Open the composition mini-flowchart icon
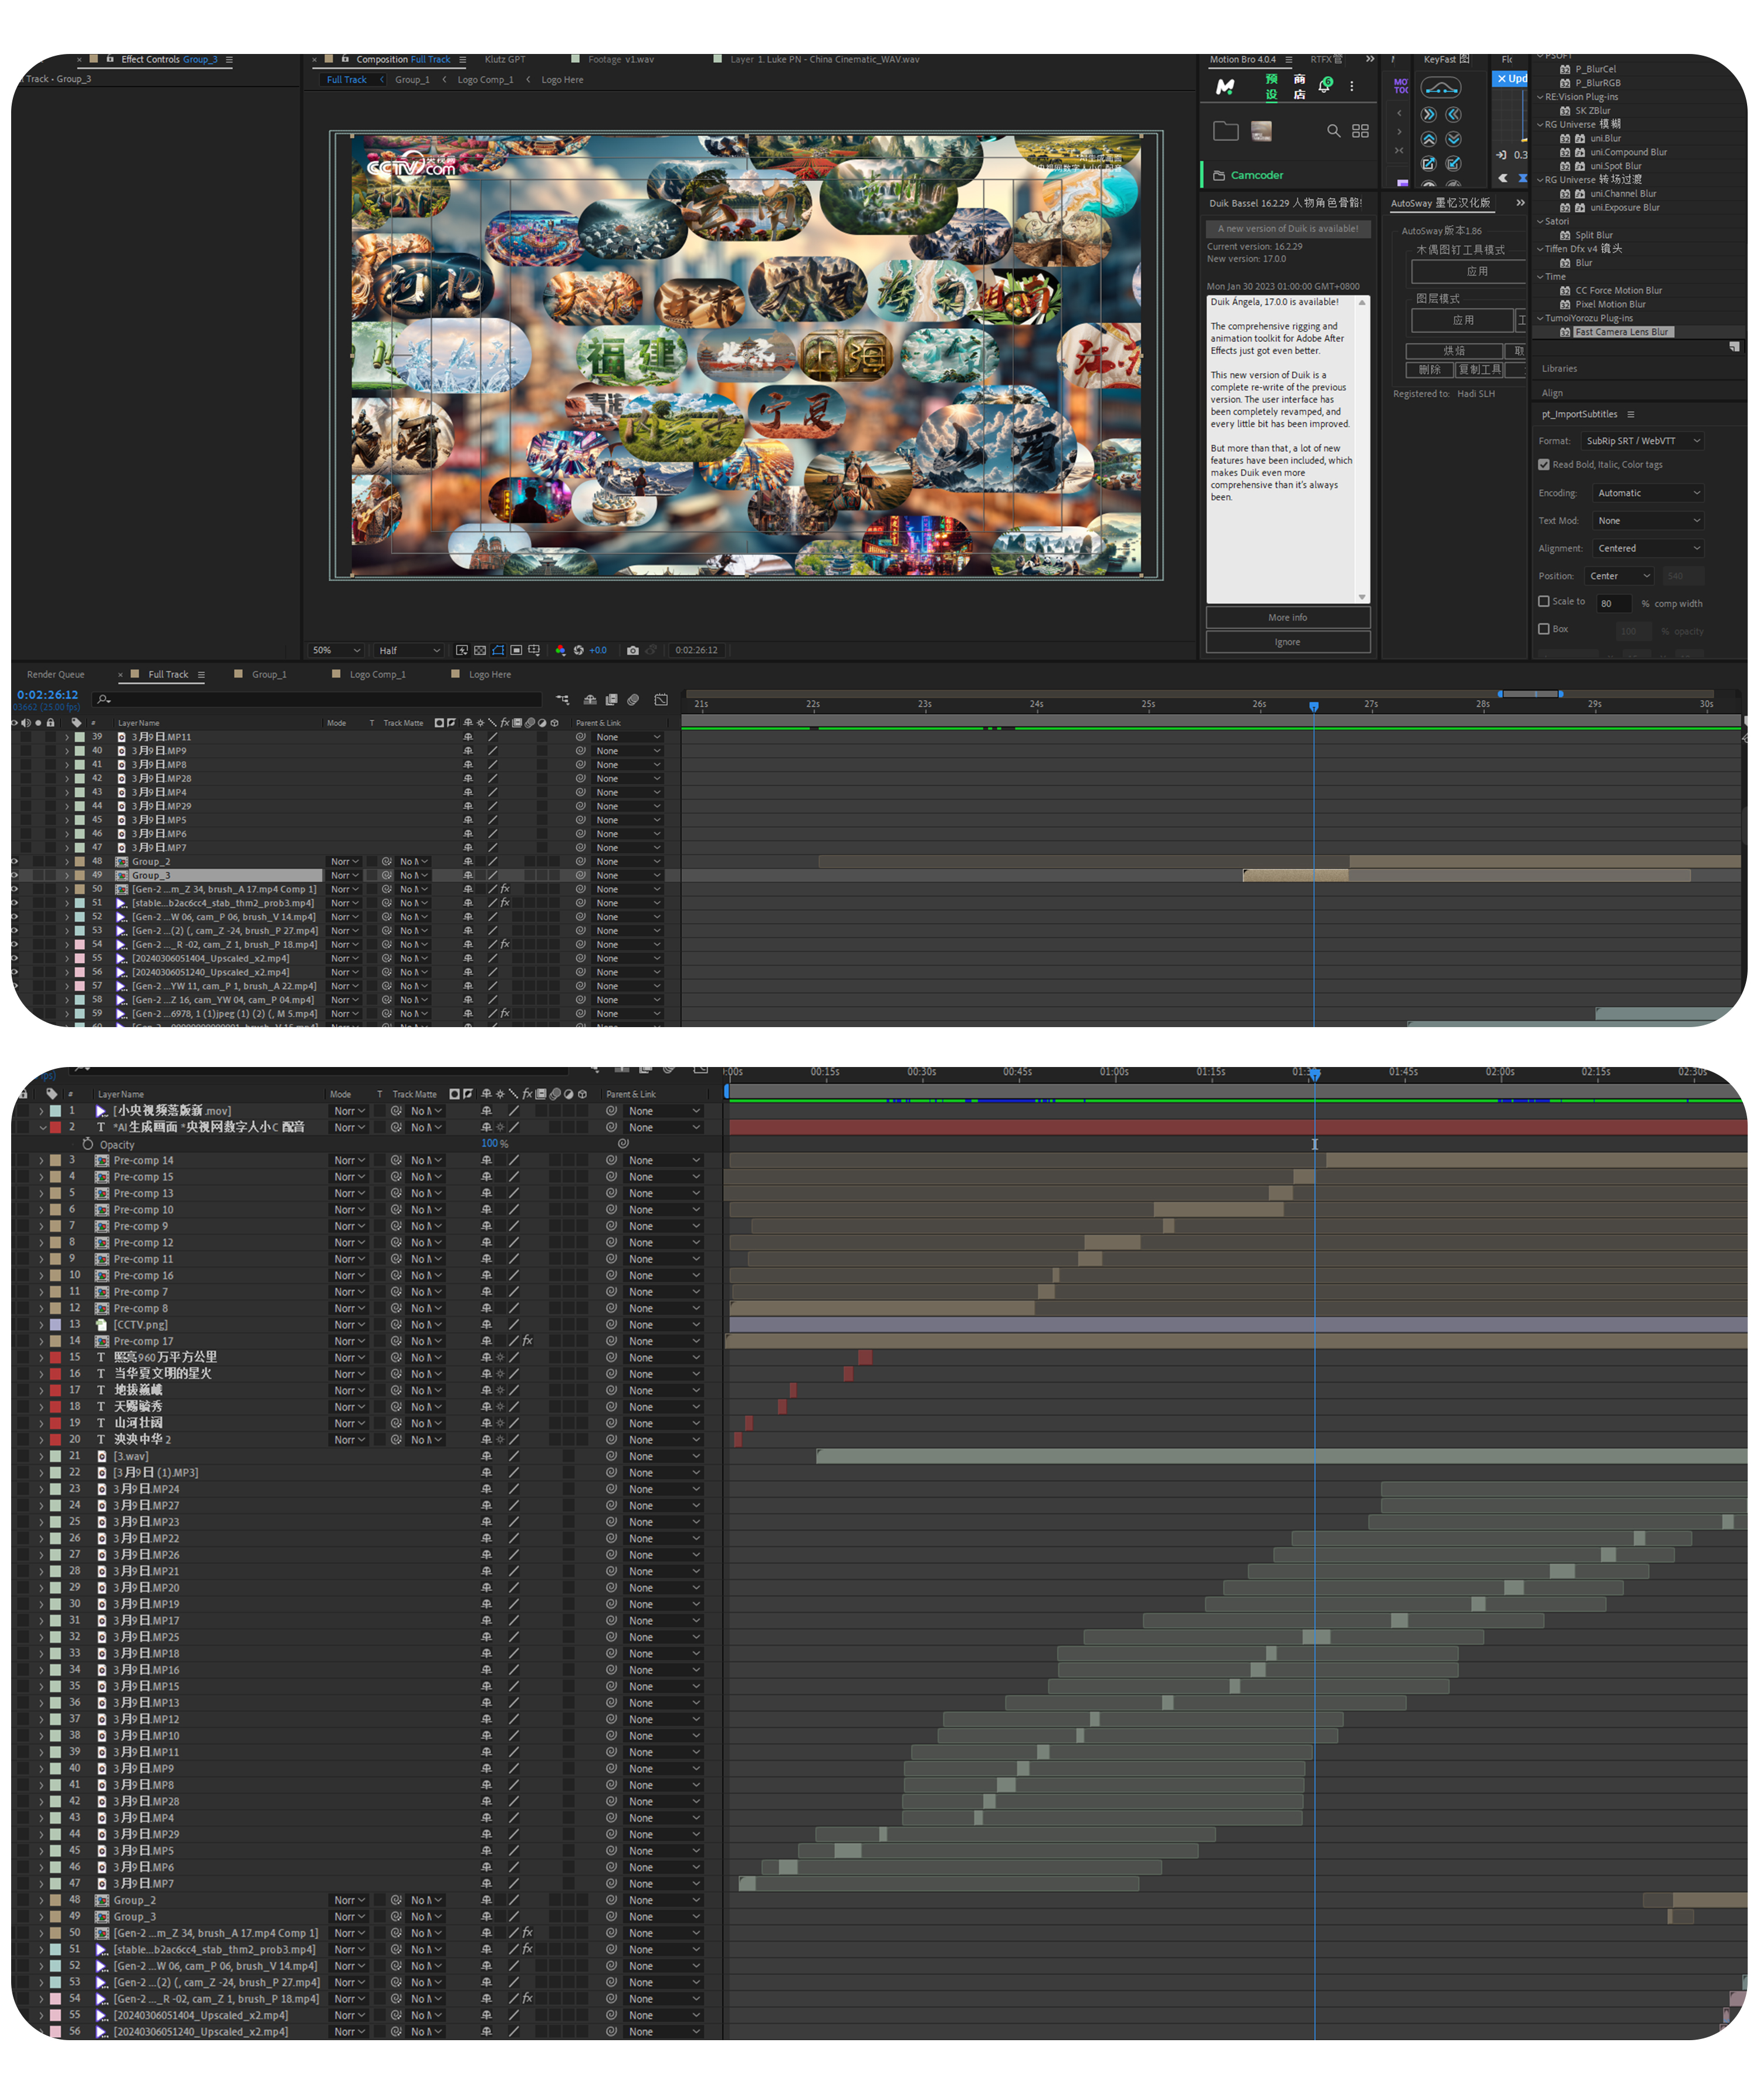The image size is (1760, 2100). [562, 700]
